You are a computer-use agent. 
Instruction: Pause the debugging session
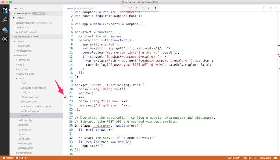[x=125, y=8]
